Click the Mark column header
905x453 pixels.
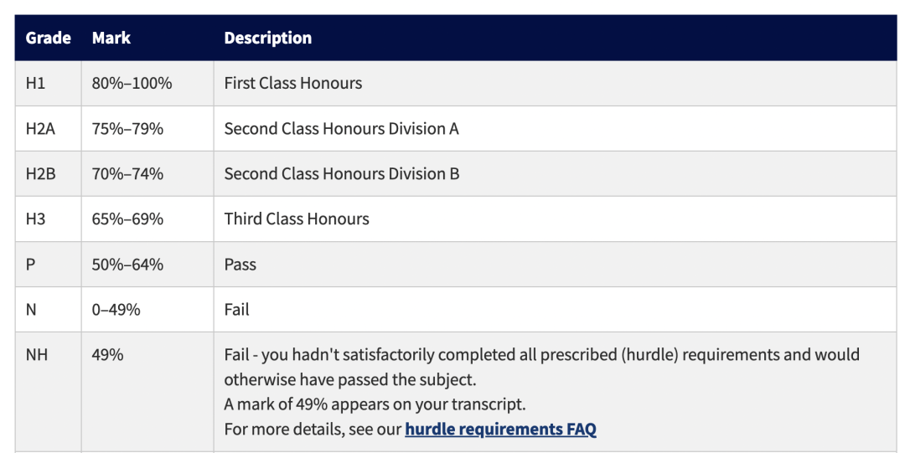point(111,38)
